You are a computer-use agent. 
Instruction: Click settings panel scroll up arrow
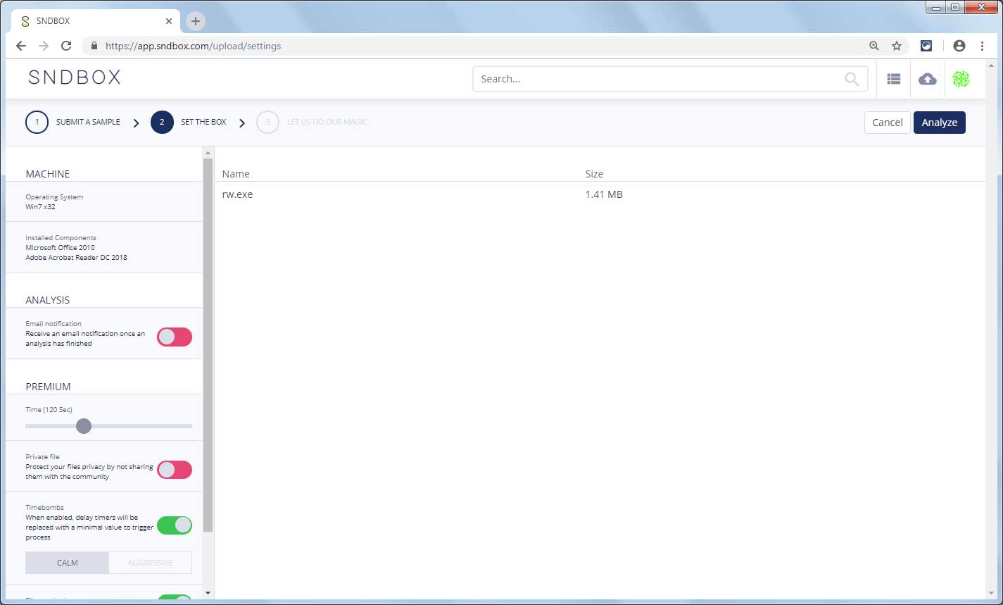[x=208, y=153]
